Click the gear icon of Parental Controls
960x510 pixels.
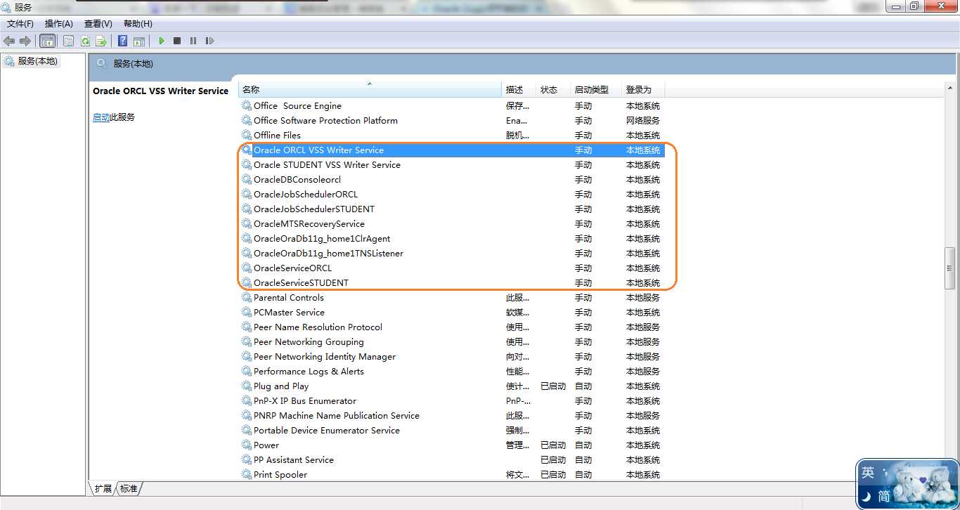pos(247,297)
